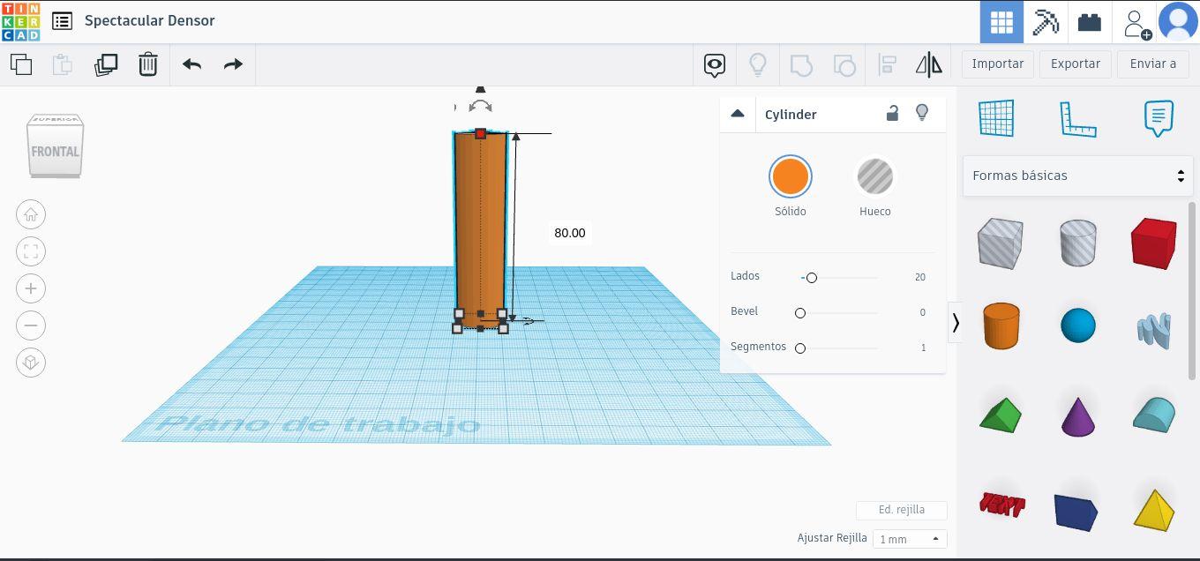Image resolution: width=1200 pixels, height=561 pixels.
Task: Click the Enviar a button
Action: (1153, 64)
